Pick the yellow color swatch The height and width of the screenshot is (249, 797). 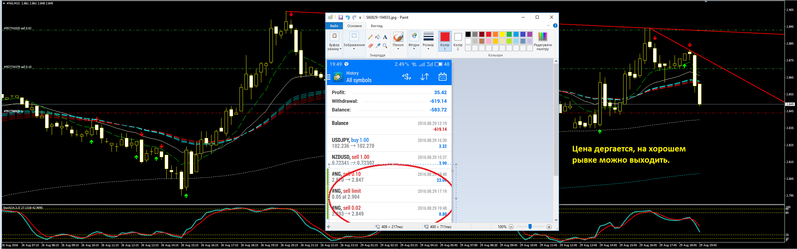(x=502, y=34)
